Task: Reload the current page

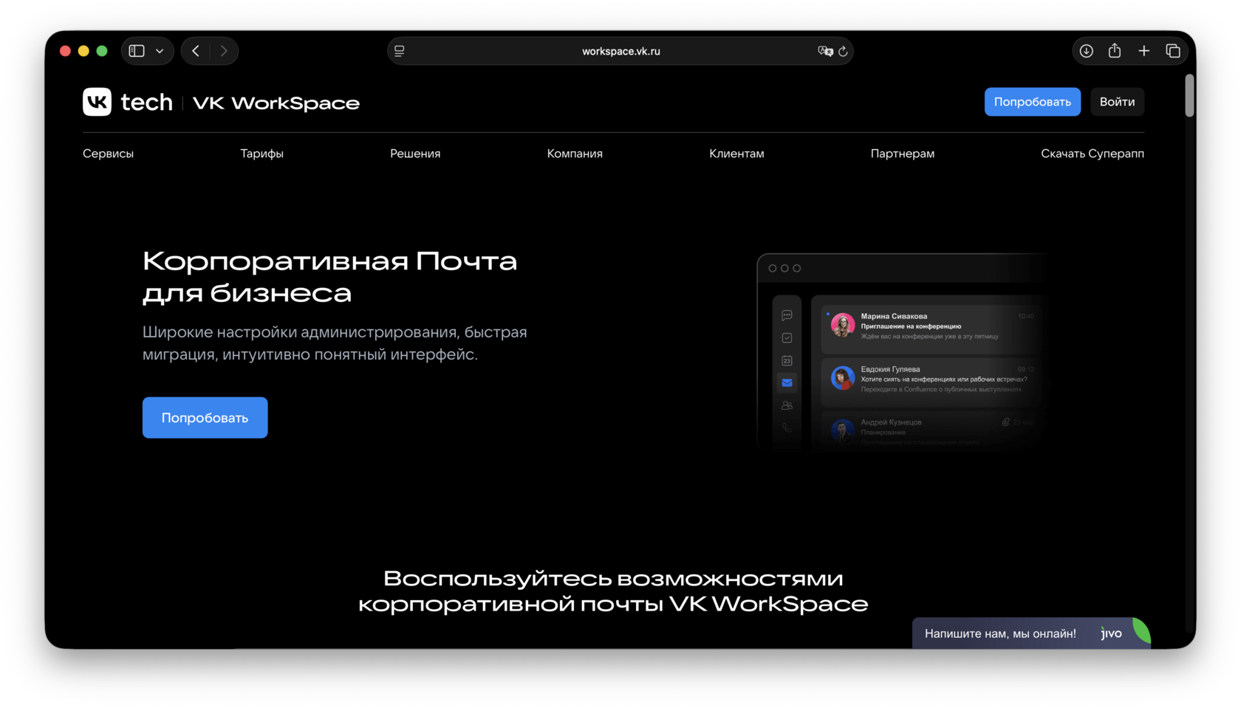Action: 843,51
